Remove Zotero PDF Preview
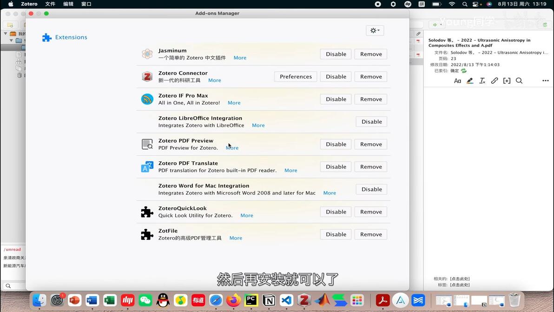554x312 pixels. pos(370,144)
